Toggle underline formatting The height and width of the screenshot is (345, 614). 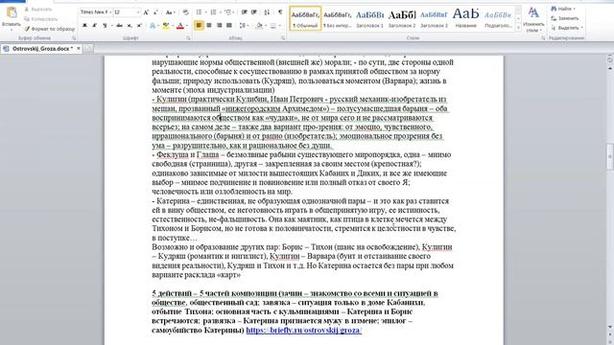coord(105,26)
